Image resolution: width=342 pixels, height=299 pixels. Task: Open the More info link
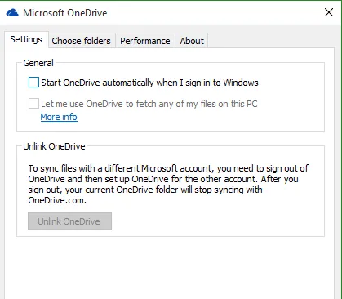(x=59, y=117)
